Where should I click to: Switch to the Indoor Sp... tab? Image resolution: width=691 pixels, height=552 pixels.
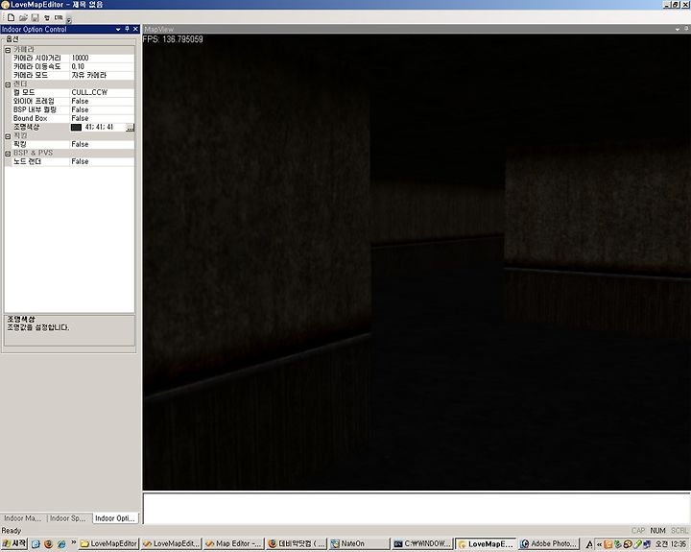pos(68,518)
